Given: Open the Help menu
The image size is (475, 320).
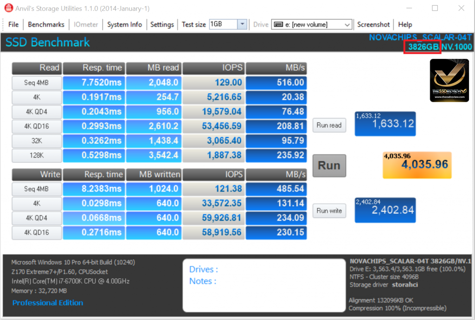Looking at the screenshot, I should point(405,25).
